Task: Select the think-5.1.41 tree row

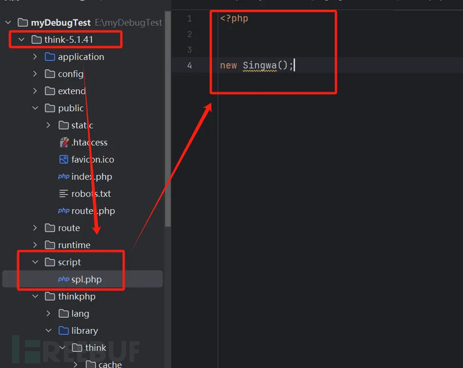Action: (83, 40)
